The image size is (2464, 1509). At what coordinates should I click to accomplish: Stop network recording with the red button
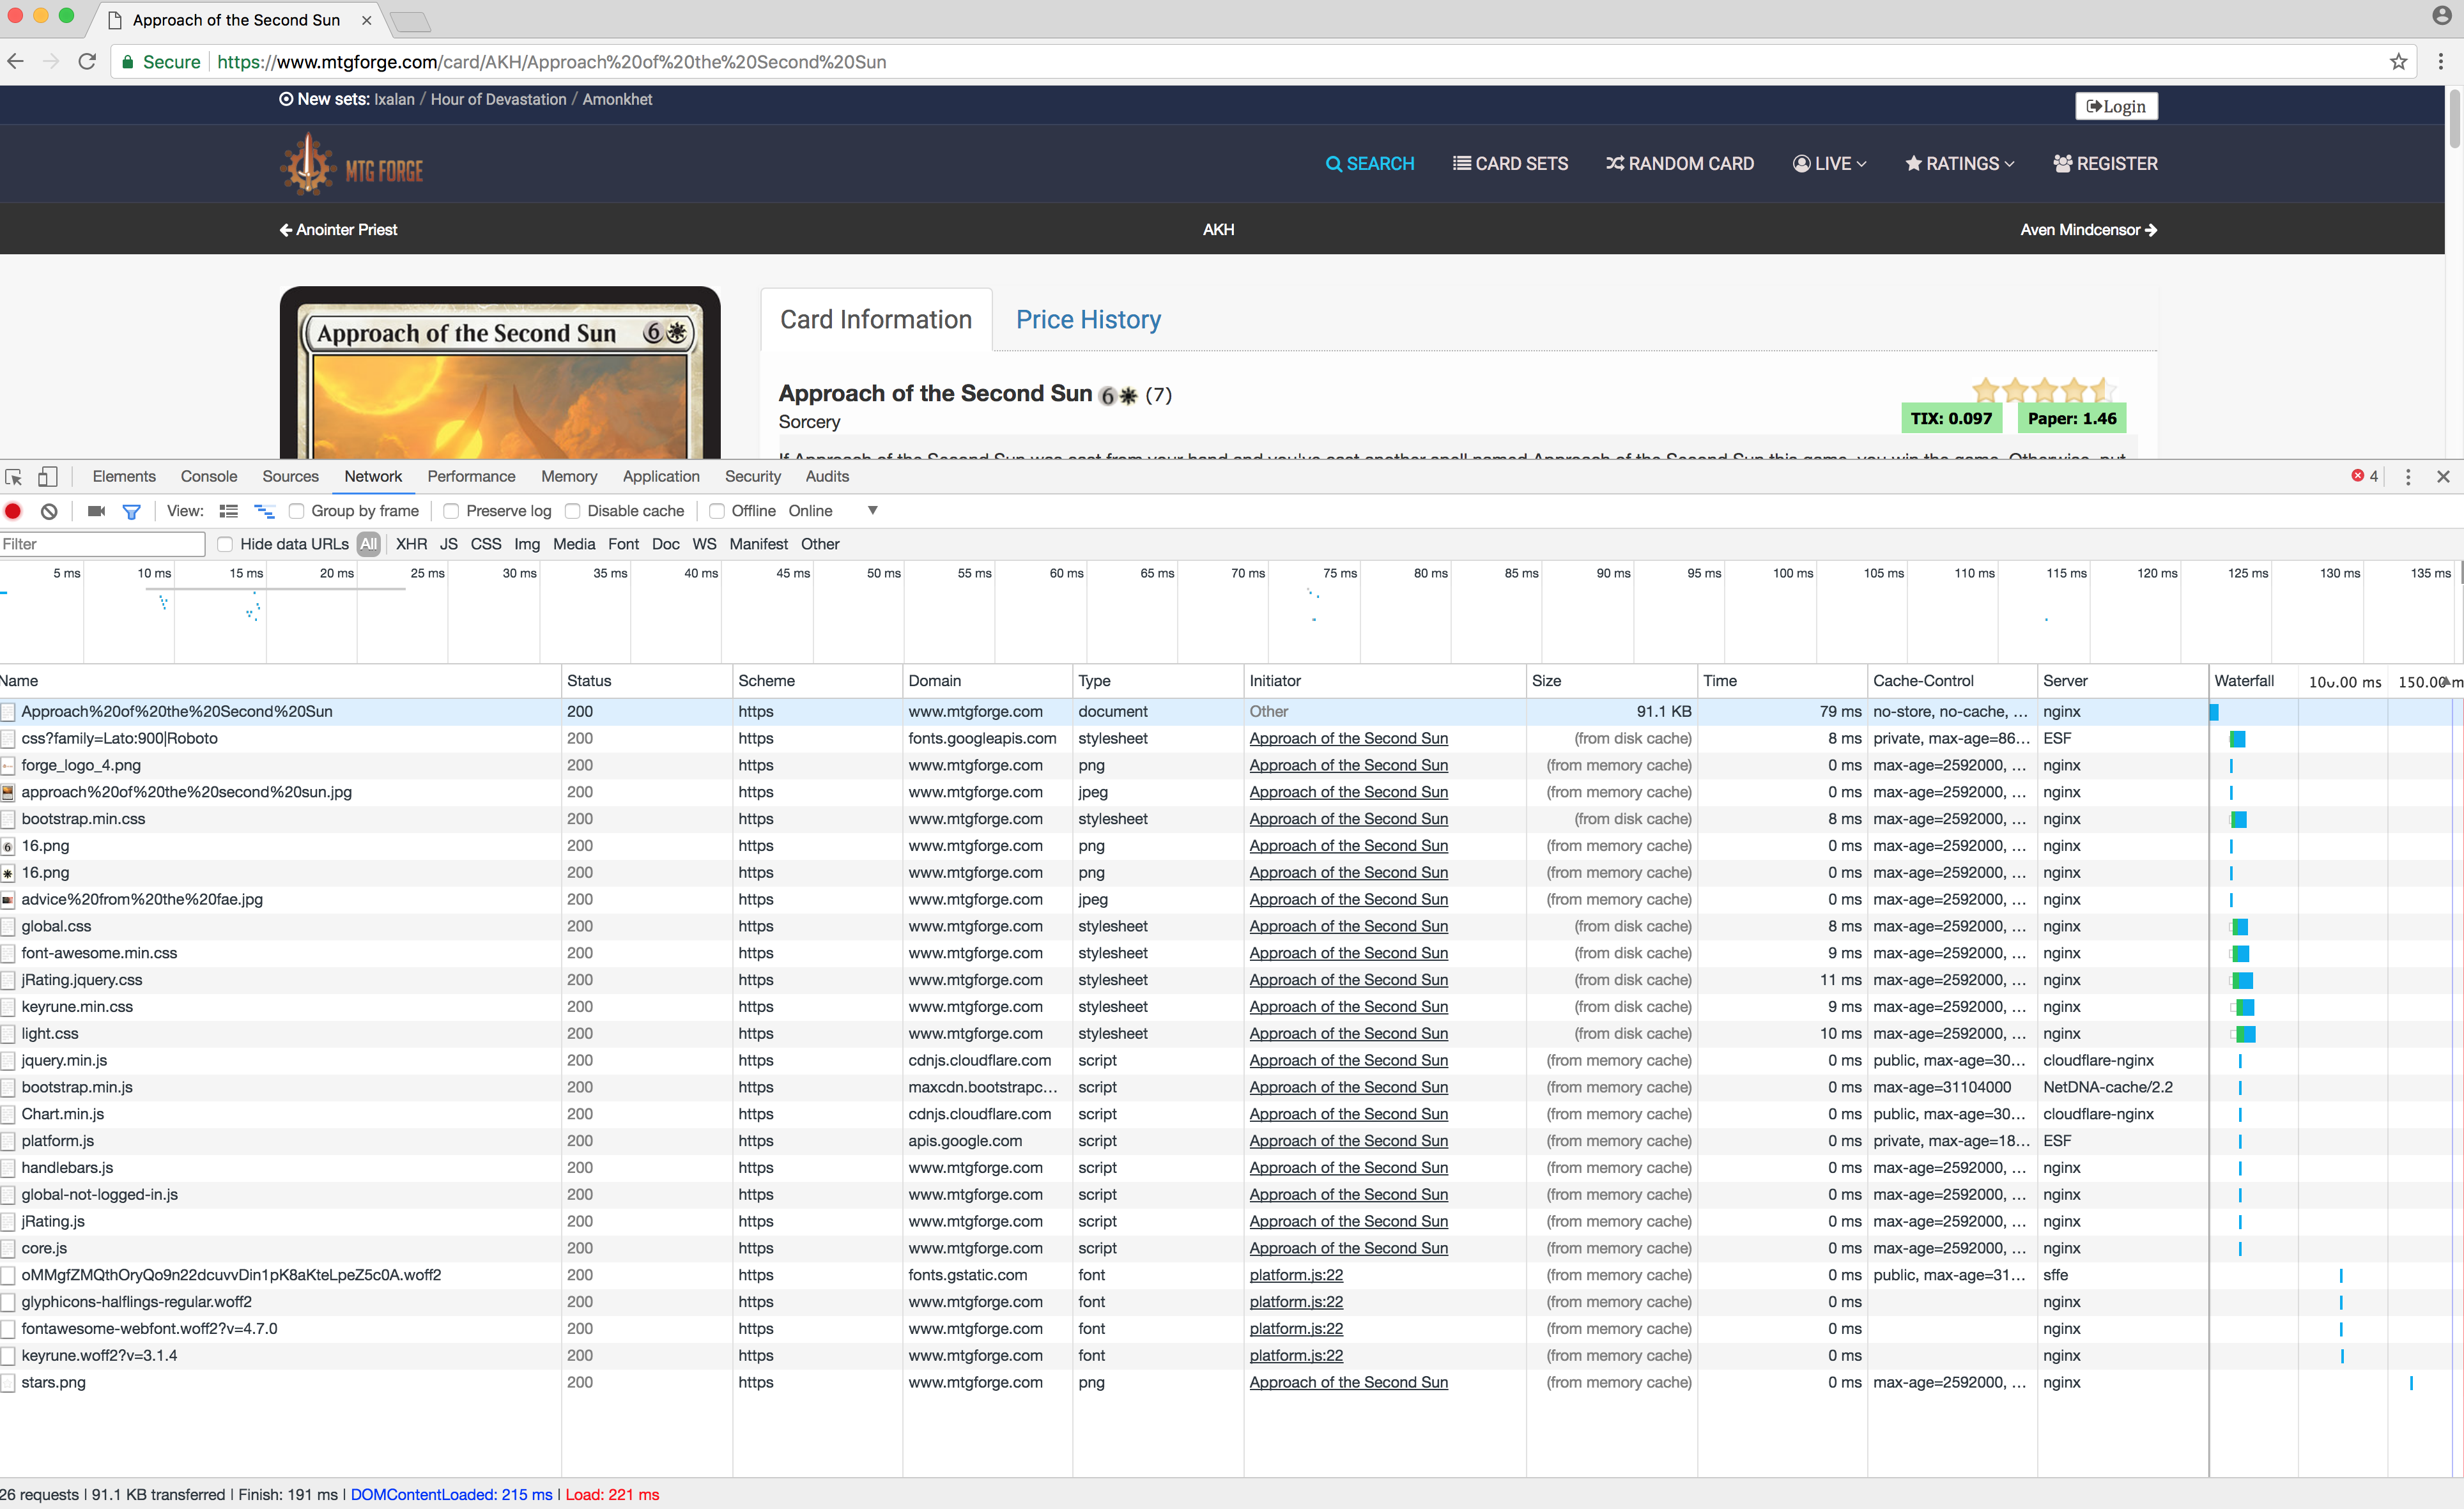[13, 511]
